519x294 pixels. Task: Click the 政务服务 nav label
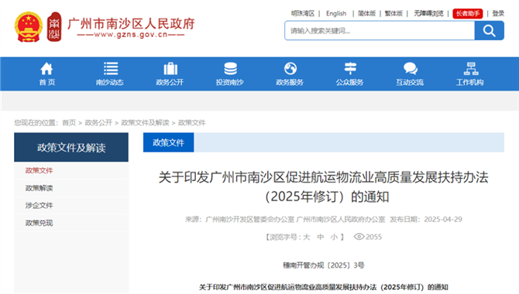290,82
